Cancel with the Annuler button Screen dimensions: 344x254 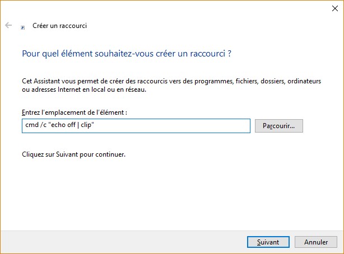316,242
